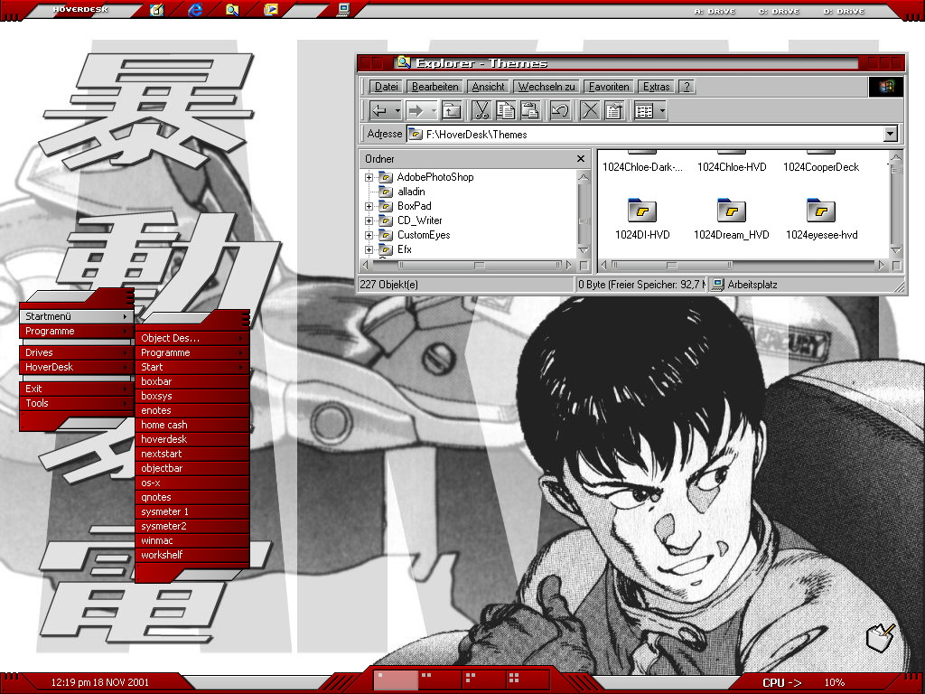Launch Internet Explorer from the top bar
The height and width of the screenshot is (694, 925).
[195, 10]
